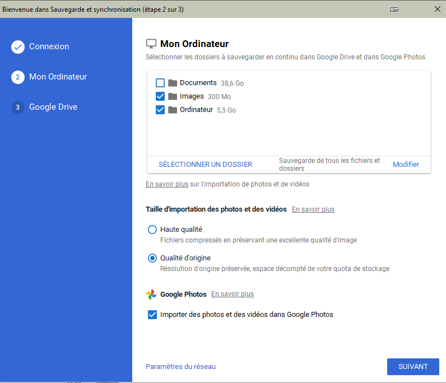Viewport: 446px width, 383px height.
Task: Click the step 3 circle icon
Action: (x=18, y=107)
